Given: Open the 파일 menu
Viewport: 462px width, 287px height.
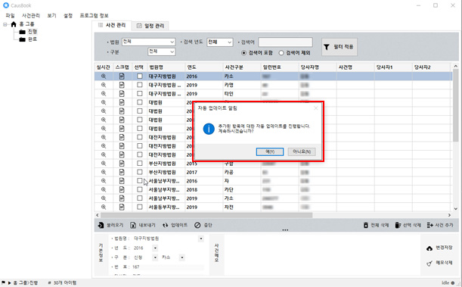Looking at the screenshot, I should pos(10,15).
